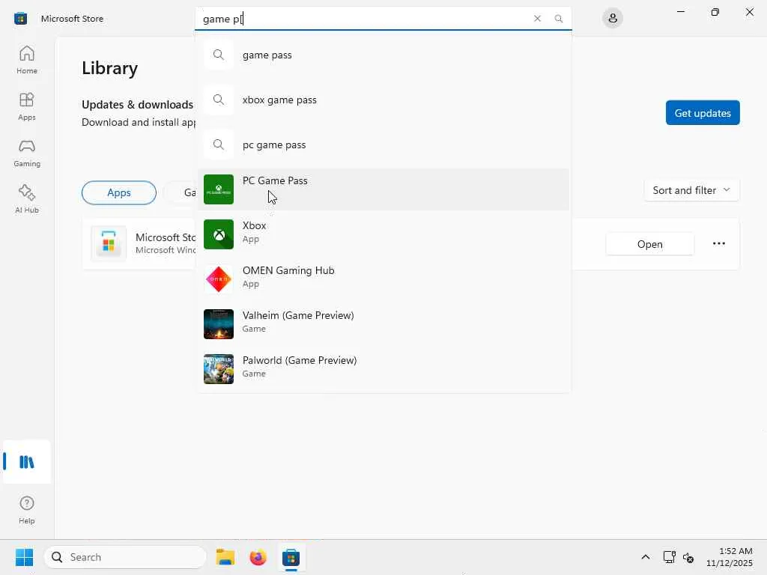Clear the search box text

(x=537, y=19)
